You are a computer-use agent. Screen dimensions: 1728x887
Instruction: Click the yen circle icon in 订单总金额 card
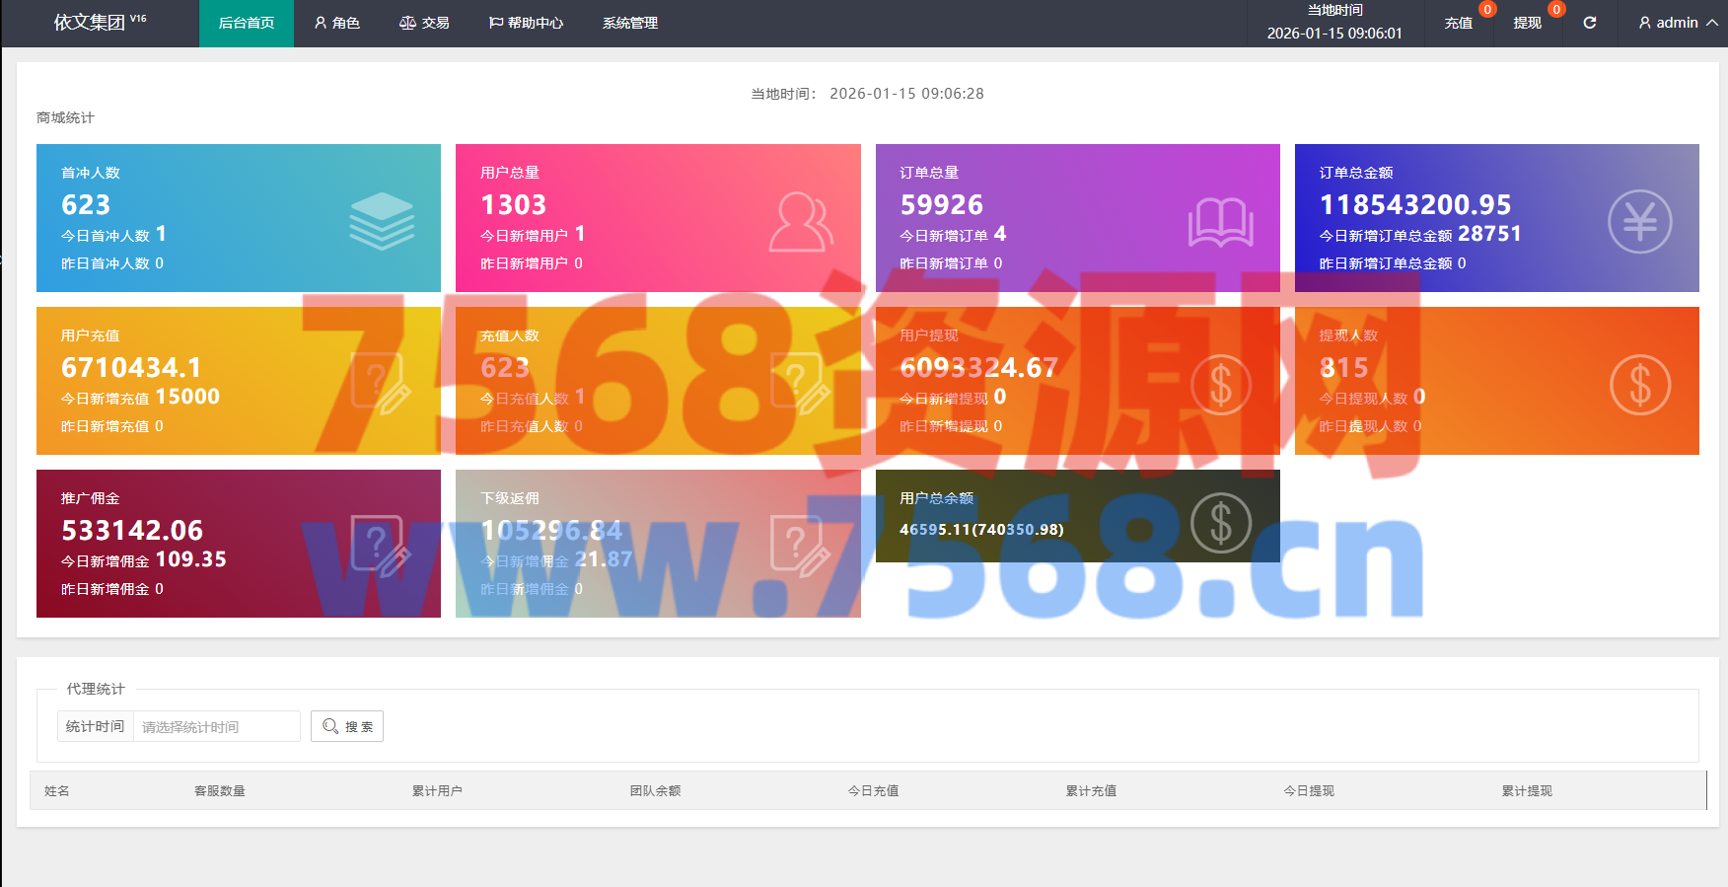click(x=1639, y=221)
